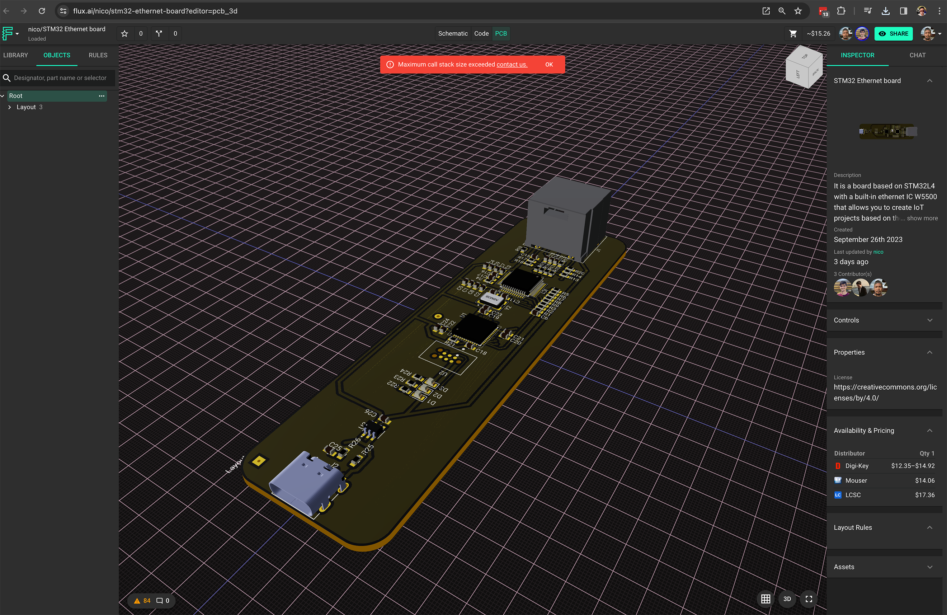This screenshot has height=615, width=947.
Task: Toggle the browser side panel icon
Action: 903,11
